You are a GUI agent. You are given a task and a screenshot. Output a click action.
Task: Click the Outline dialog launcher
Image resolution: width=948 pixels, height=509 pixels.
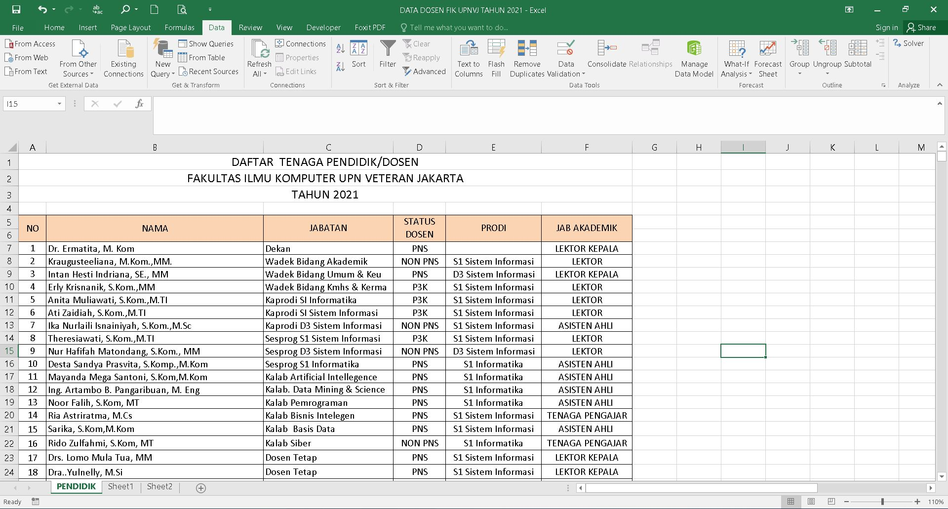[x=884, y=85]
